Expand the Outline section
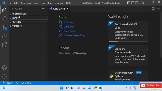 pos(28,22)
